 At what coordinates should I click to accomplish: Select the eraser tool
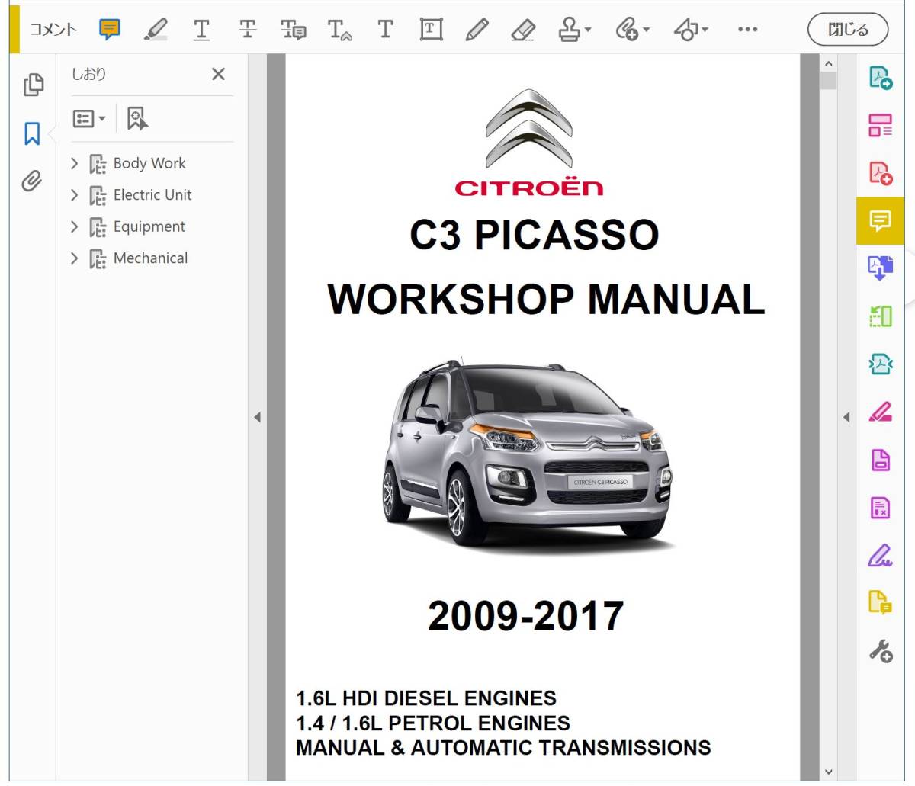coord(523,30)
